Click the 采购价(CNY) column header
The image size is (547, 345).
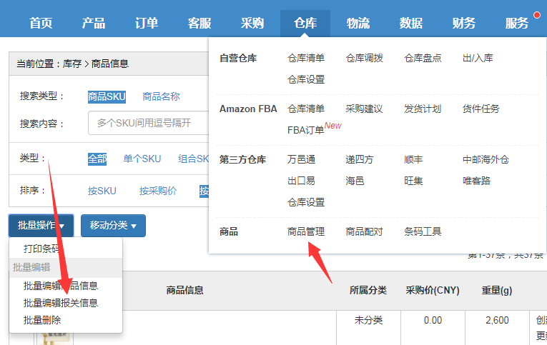click(433, 290)
